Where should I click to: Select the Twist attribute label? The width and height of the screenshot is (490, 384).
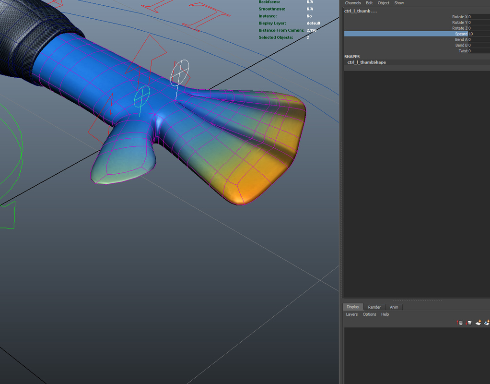463,51
